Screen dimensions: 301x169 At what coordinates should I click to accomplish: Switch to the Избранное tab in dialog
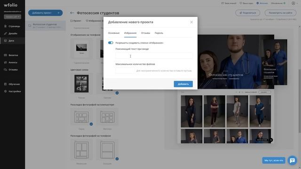click(130, 33)
